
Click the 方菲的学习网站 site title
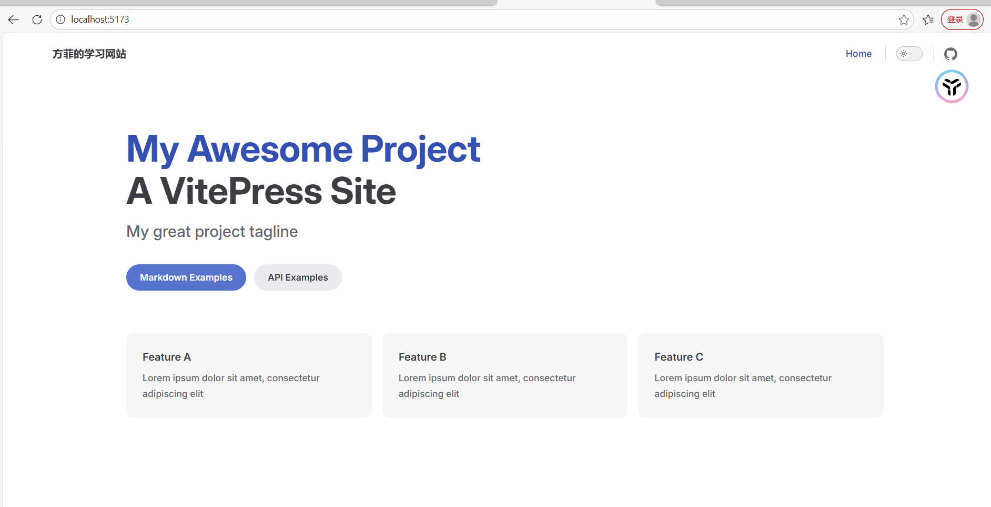pyautogui.click(x=89, y=54)
